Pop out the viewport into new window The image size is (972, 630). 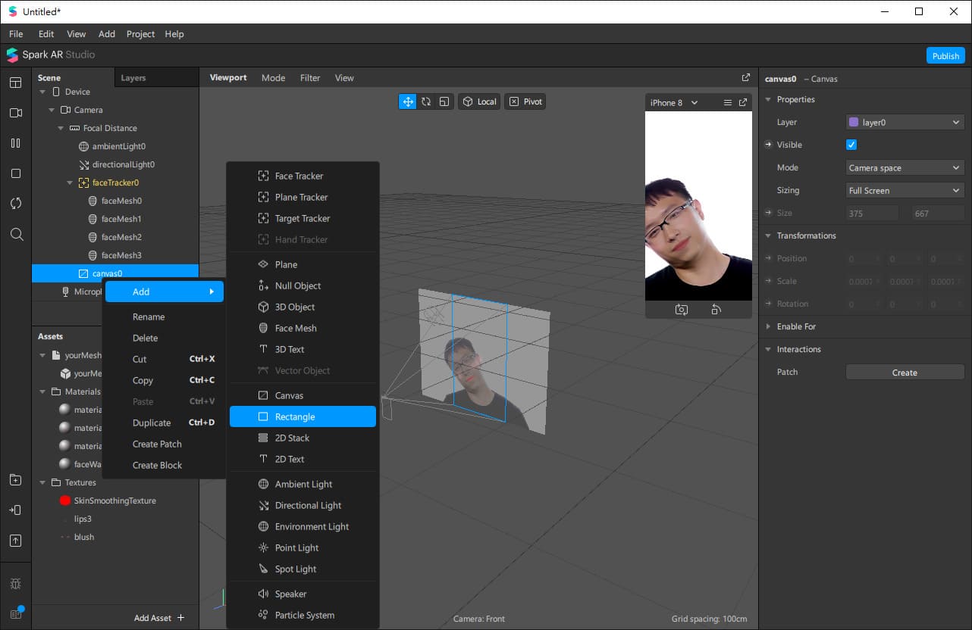coord(745,78)
